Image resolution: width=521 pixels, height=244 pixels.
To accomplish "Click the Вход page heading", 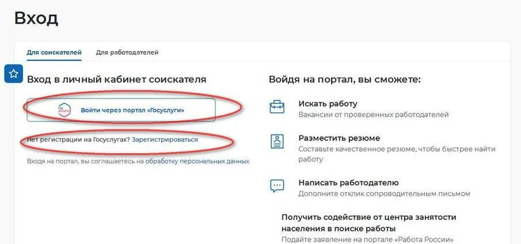I will [x=36, y=18].
